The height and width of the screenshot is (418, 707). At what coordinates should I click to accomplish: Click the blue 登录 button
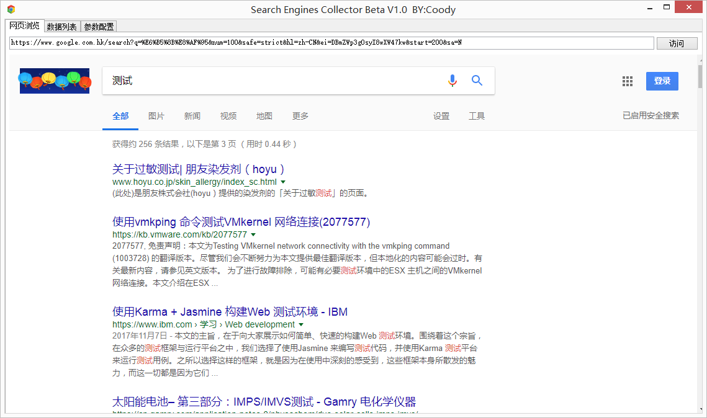tap(662, 81)
